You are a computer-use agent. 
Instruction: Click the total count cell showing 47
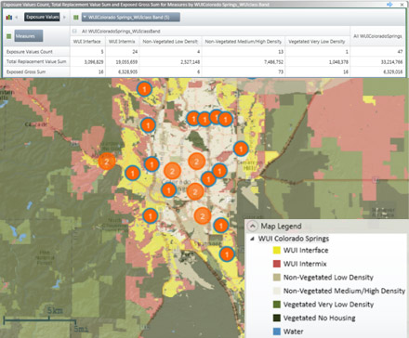click(377, 52)
